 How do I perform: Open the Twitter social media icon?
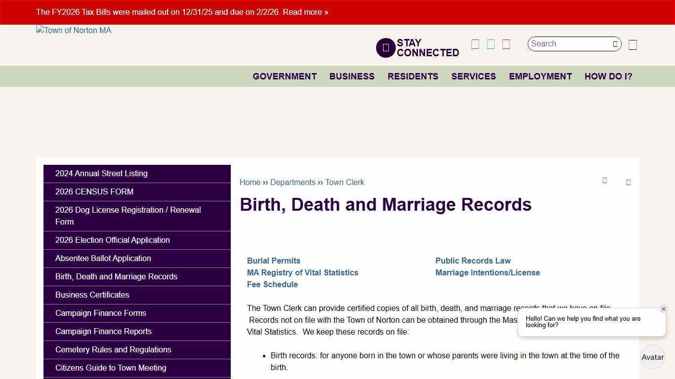[x=490, y=44]
